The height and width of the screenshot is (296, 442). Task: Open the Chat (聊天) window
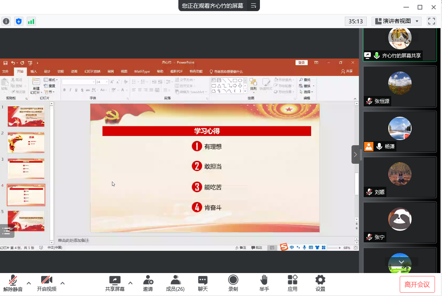(x=202, y=283)
